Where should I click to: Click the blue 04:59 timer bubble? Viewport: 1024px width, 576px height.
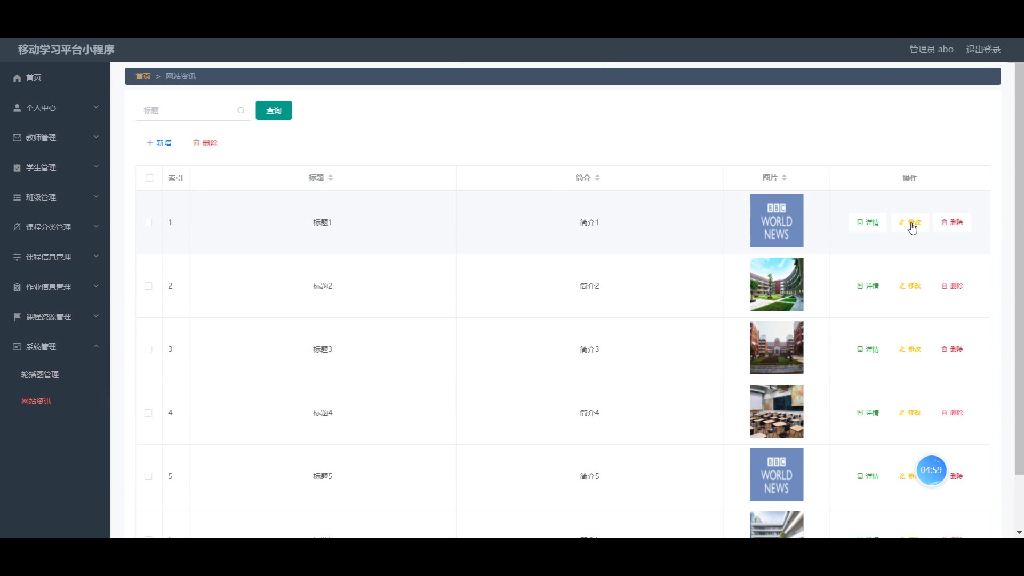tap(931, 470)
